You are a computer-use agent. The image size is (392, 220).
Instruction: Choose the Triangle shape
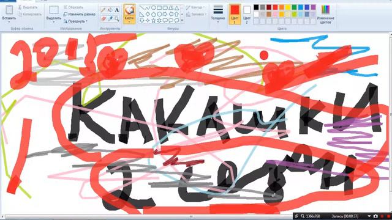coord(177,8)
